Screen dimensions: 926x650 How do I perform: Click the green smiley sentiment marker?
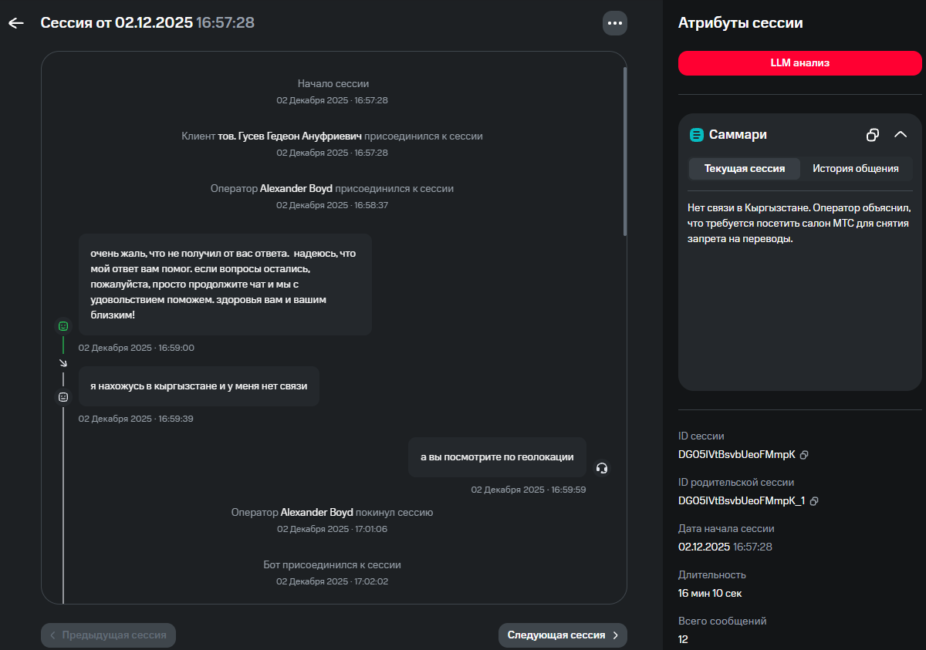pos(63,326)
